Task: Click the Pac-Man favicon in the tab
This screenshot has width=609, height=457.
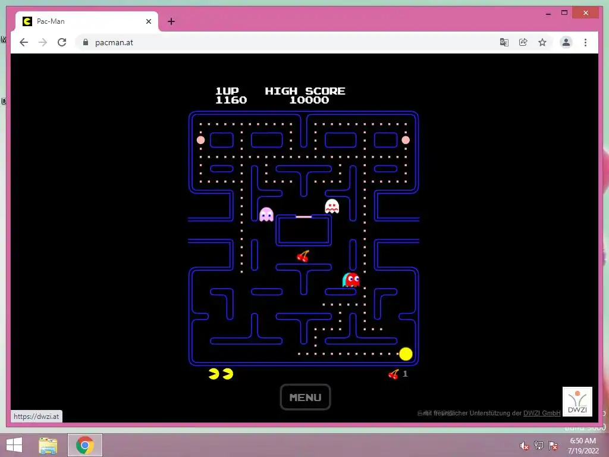Action: point(27,21)
